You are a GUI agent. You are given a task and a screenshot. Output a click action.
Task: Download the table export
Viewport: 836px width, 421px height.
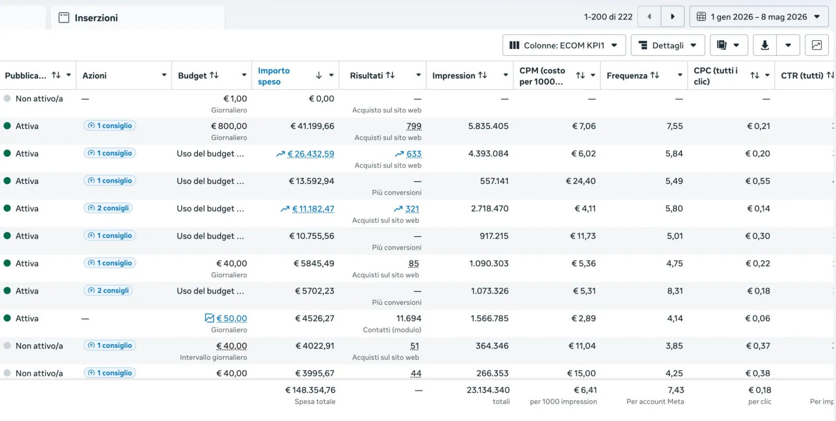click(x=764, y=45)
